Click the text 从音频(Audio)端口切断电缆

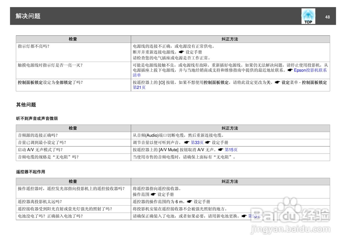(x=158, y=135)
